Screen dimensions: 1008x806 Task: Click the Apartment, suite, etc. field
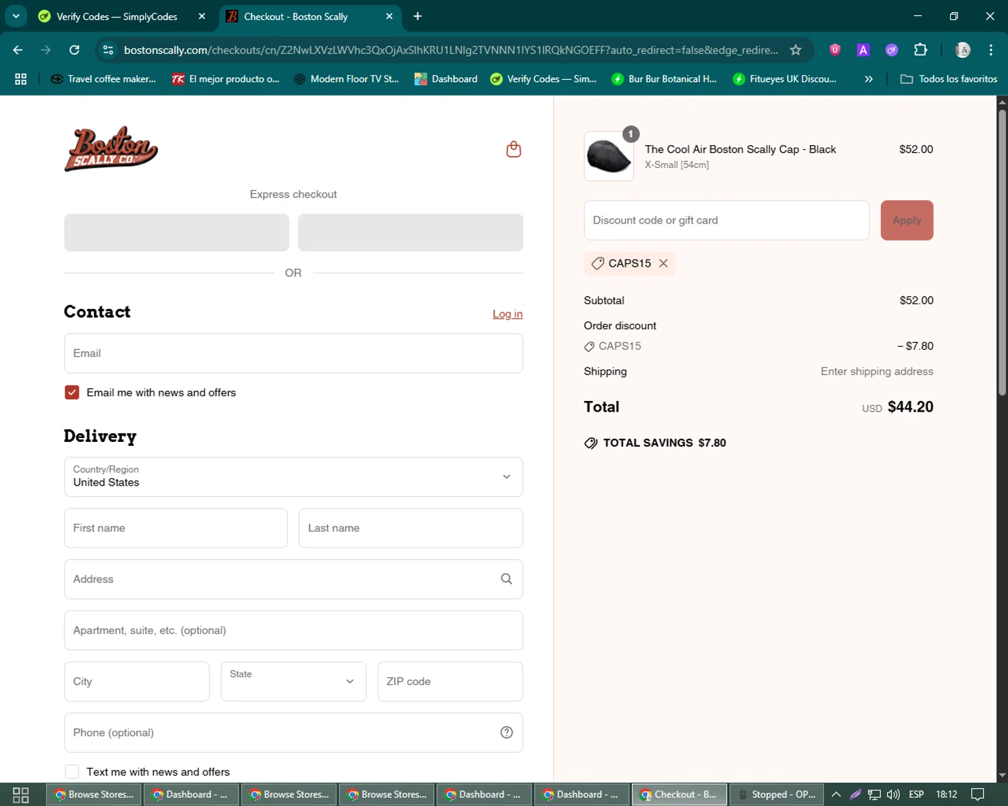pos(293,631)
